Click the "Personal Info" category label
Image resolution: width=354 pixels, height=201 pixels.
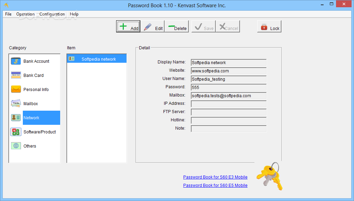(x=36, y=90)
